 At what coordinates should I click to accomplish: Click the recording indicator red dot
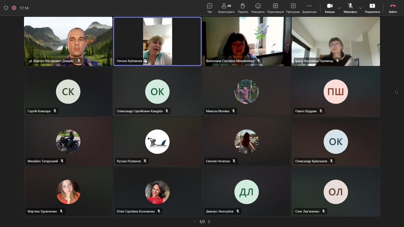(14, 8)
